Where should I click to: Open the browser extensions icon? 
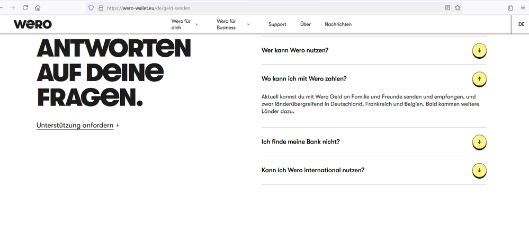pos(510,8)
